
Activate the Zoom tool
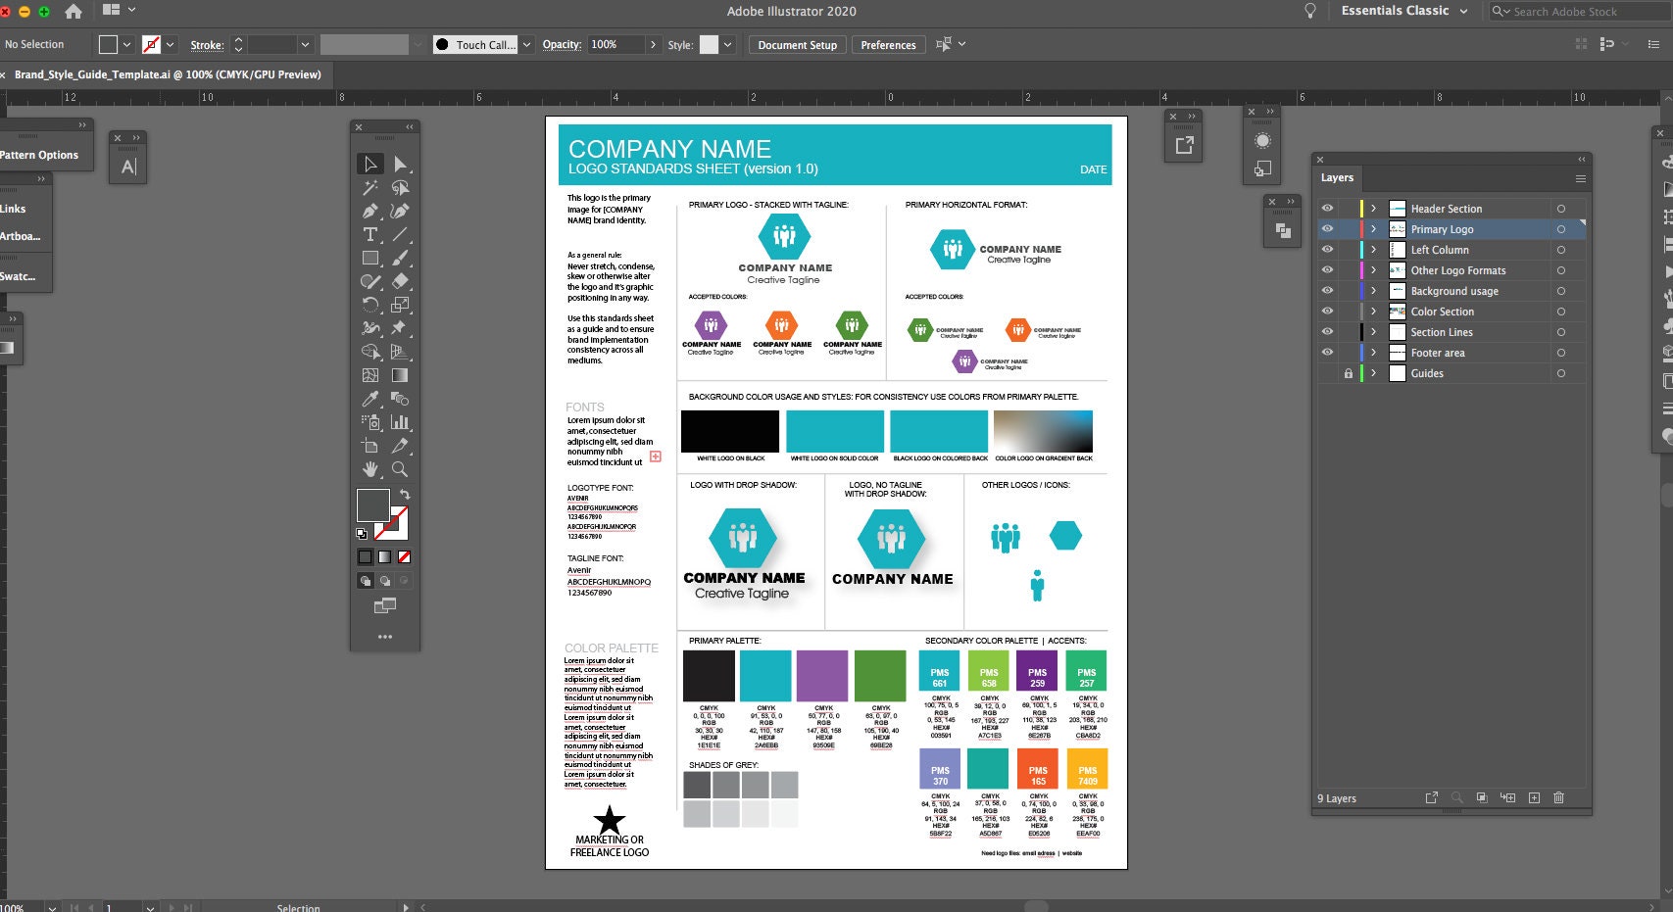(401, 468)
